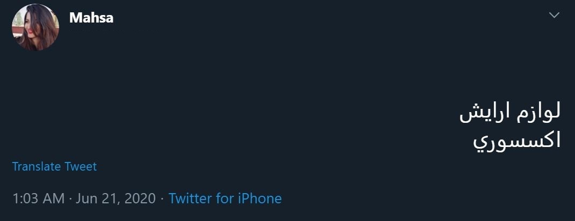Click the Jun 21, 2020 date
This screenshot has height=221, width=575.
116,198
